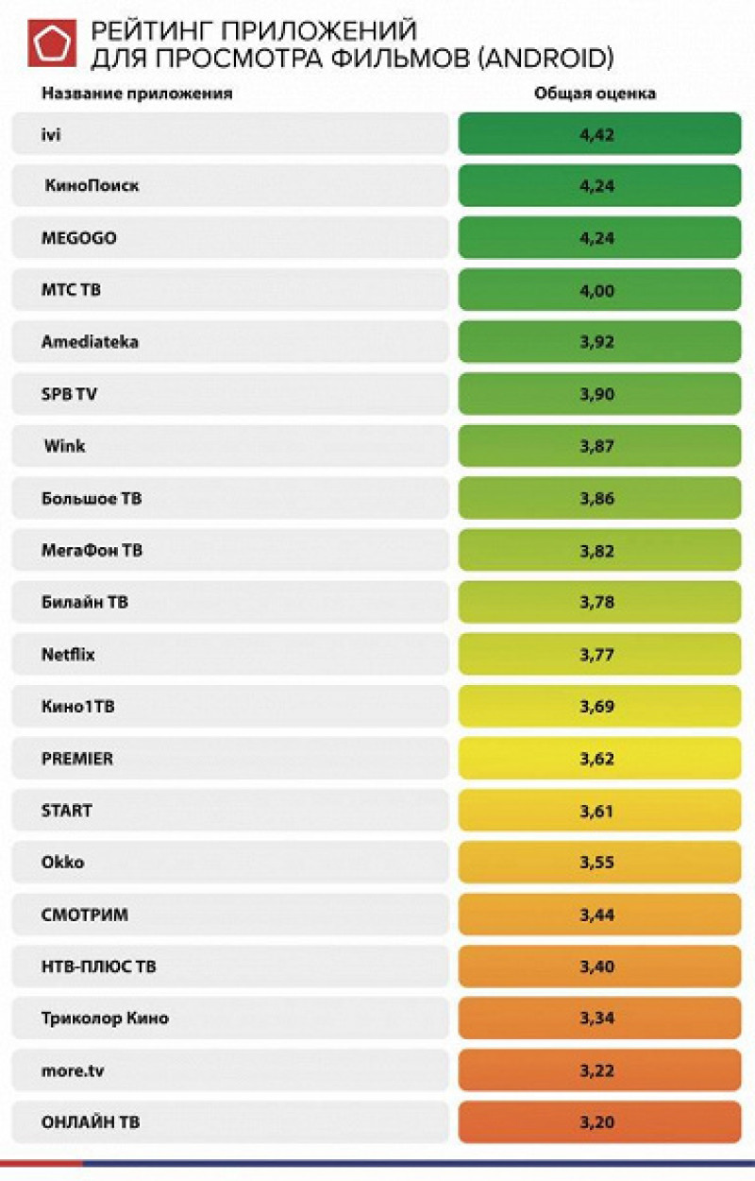Click the Okko rating bar 3,55
The width and height of the screenshot is (755, 1181).
point(599,862)
